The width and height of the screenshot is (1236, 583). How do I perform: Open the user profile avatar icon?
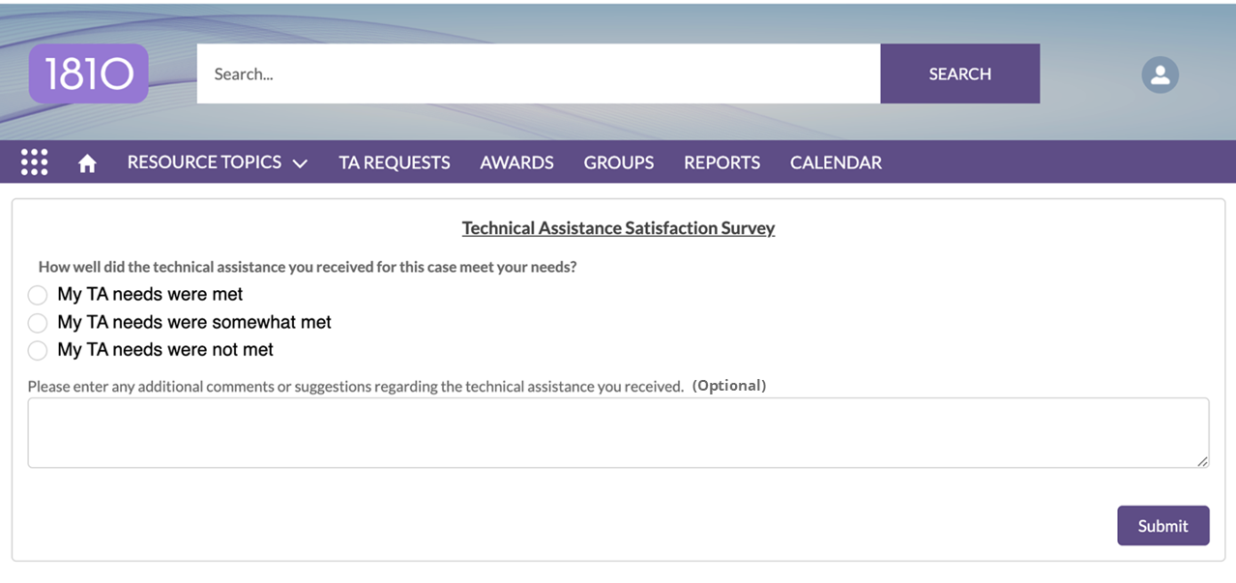tap(1160, 74)
